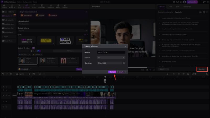Click Exportar below the subtitle list
210x118 pixels.
point(202,69)
